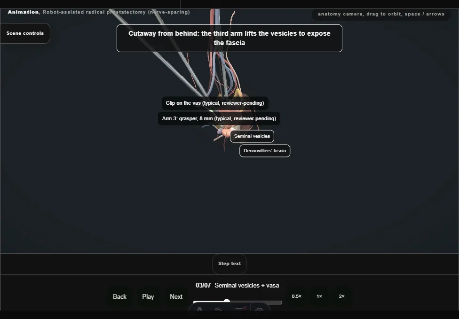Select the Denonvilliers' fascia label
The height and width of the screenshot is (319, 459).
pyautogui.click(x=265, y=151)
